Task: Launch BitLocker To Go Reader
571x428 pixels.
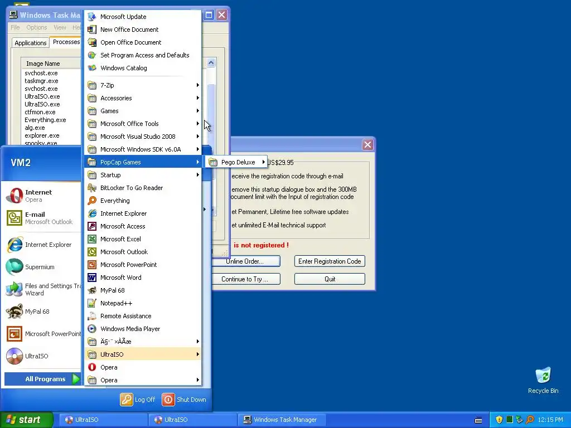Action: coord(143,188)
